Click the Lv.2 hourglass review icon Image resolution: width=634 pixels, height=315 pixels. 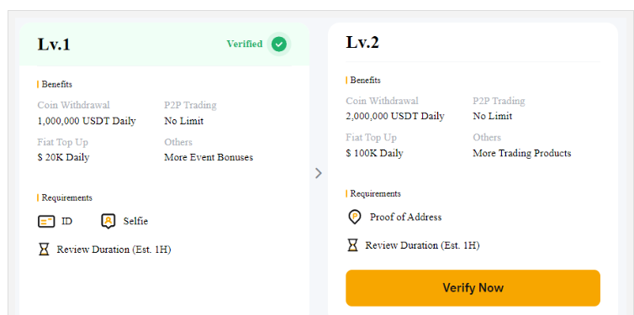(x=352, y=245)
